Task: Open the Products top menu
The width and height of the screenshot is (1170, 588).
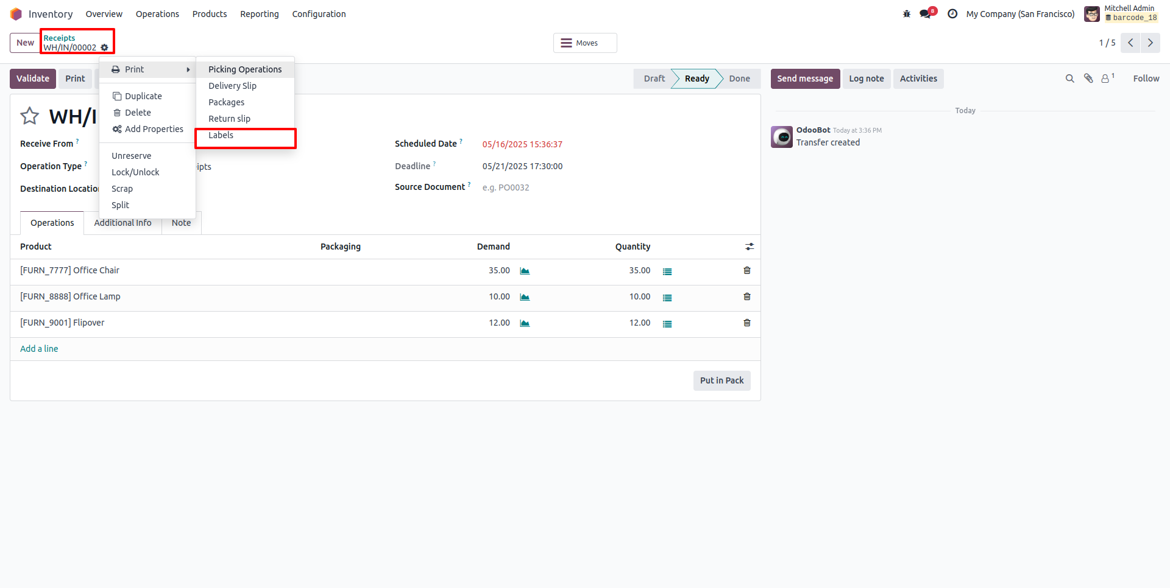Action: click(x=210, y=14)
